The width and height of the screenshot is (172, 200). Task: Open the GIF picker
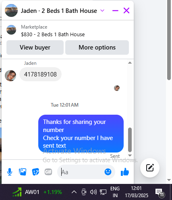48,172
